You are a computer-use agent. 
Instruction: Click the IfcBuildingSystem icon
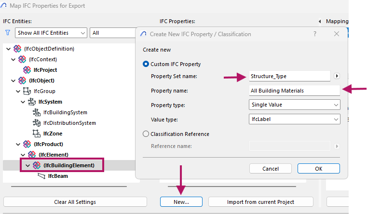click(x=36, y=112)
